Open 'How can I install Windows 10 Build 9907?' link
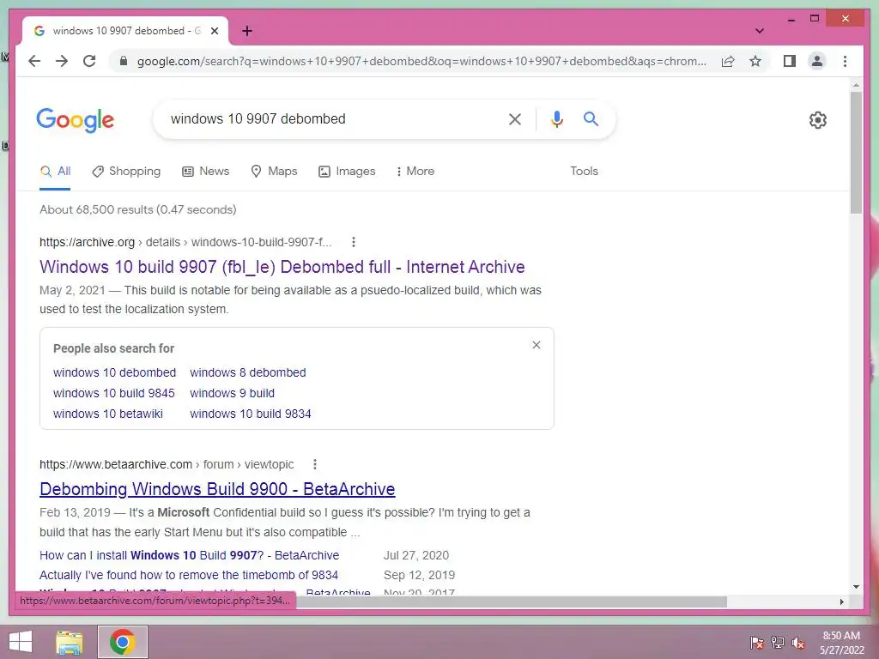 click(x=189, y=555)
